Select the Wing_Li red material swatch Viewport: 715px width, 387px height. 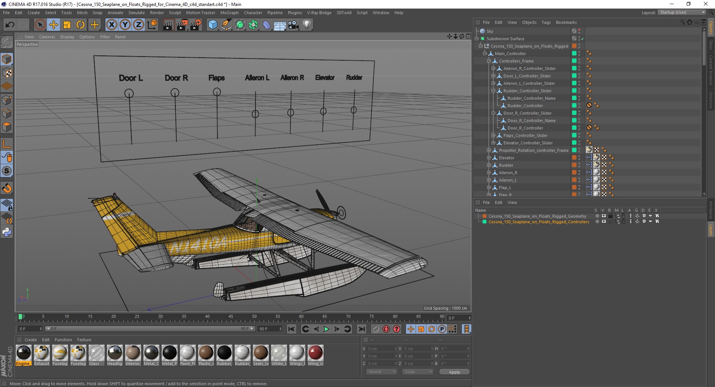pyautogui.click(x=315, y=355)
